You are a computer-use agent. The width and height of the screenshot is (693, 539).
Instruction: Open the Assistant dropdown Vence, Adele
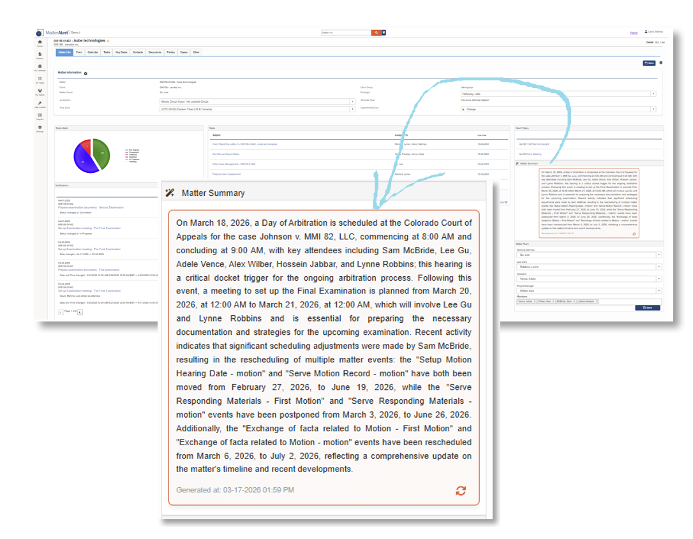589,279
